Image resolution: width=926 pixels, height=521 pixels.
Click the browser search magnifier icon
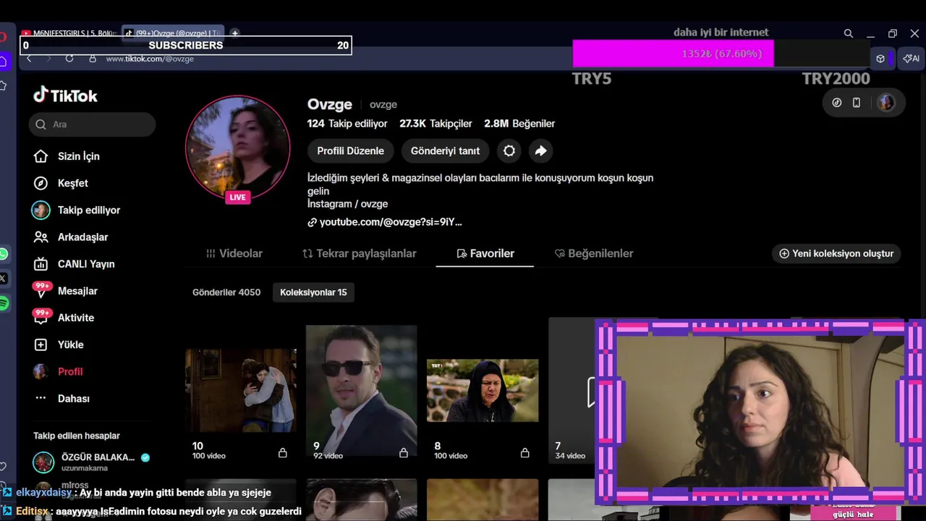click(x=849, y=33)
